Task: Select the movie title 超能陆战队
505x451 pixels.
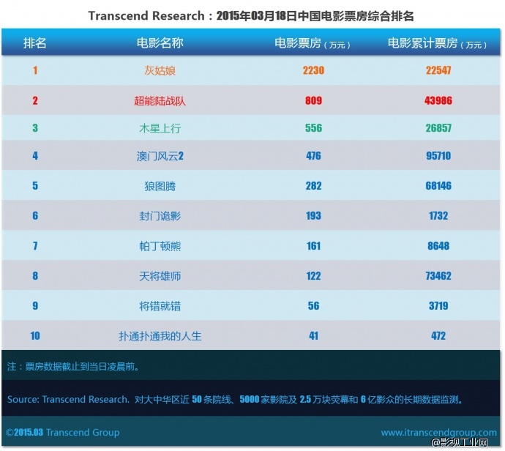Action: pos(160,100)
